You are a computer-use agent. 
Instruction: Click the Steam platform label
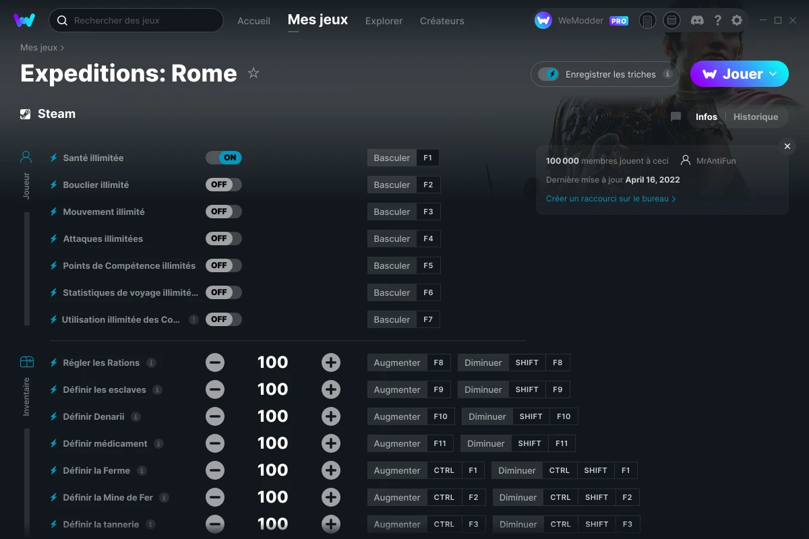(57, 114)
